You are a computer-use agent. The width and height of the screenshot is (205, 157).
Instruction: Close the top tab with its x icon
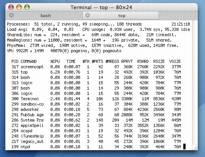click(88, 15)
